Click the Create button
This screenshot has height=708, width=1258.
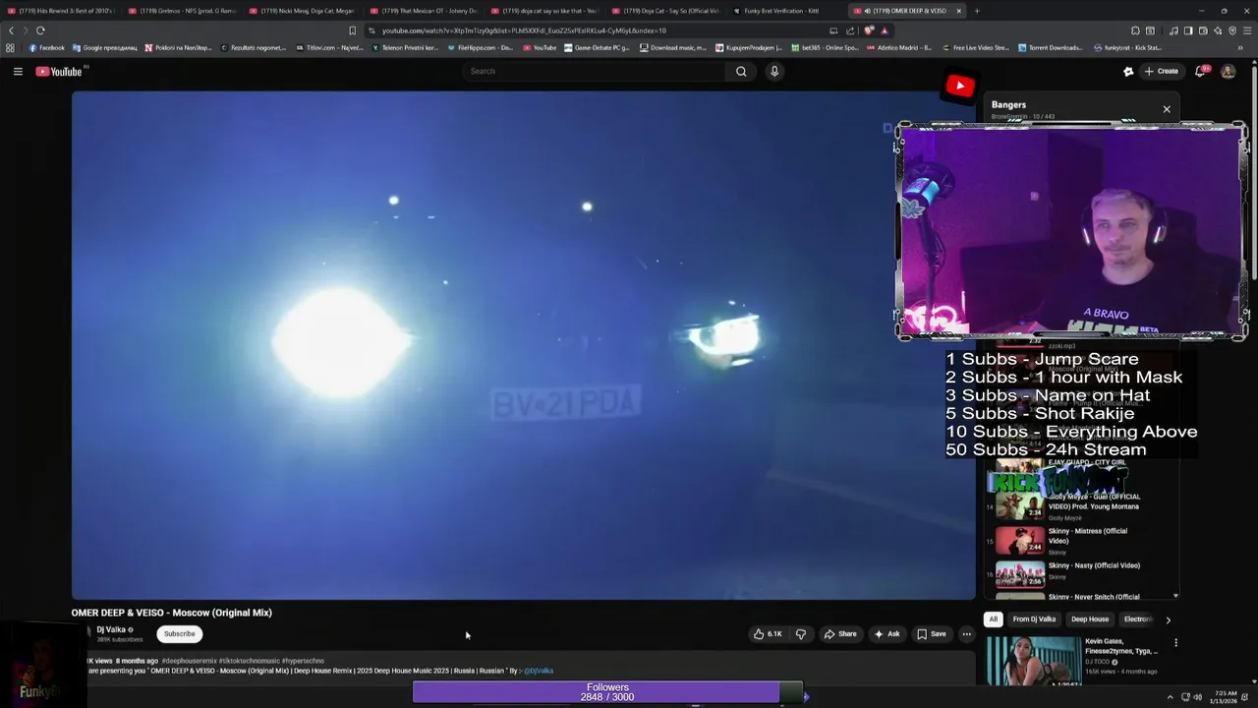tap(1161, 71)
